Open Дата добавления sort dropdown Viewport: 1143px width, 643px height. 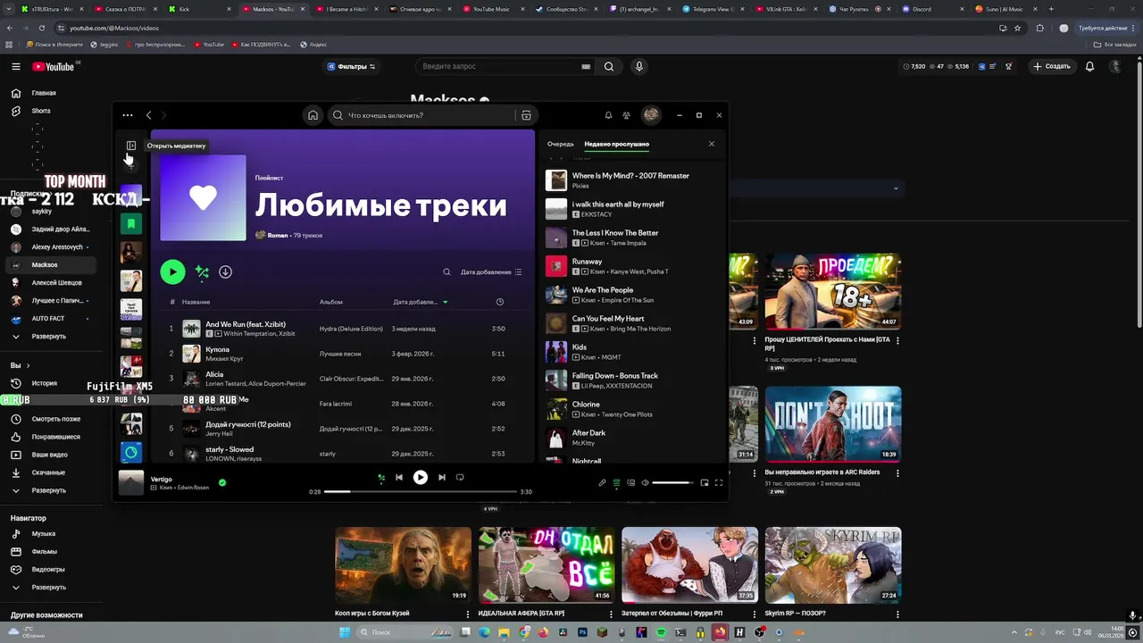[491, 271]
